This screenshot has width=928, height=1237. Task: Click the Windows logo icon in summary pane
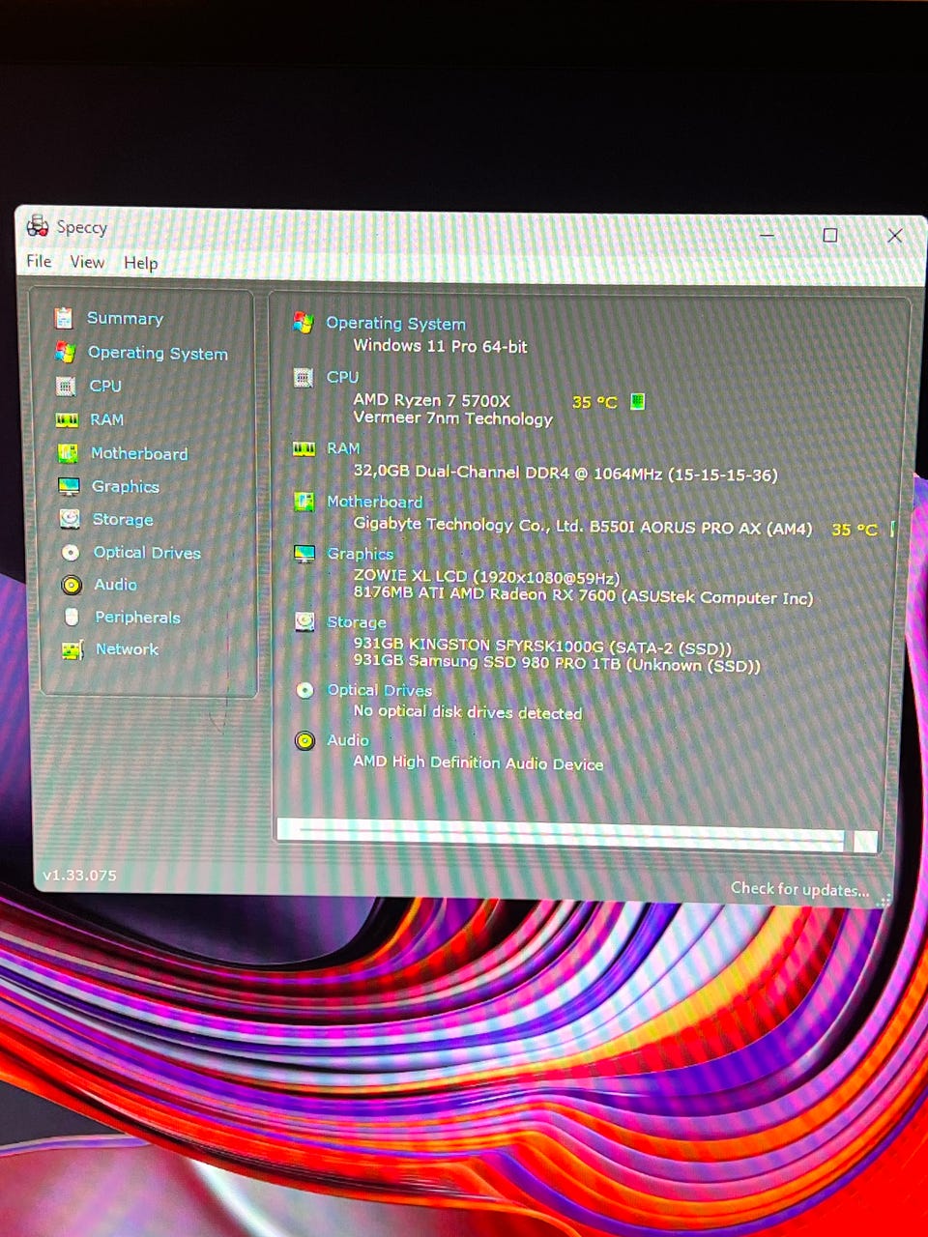[x=304, y=323]
